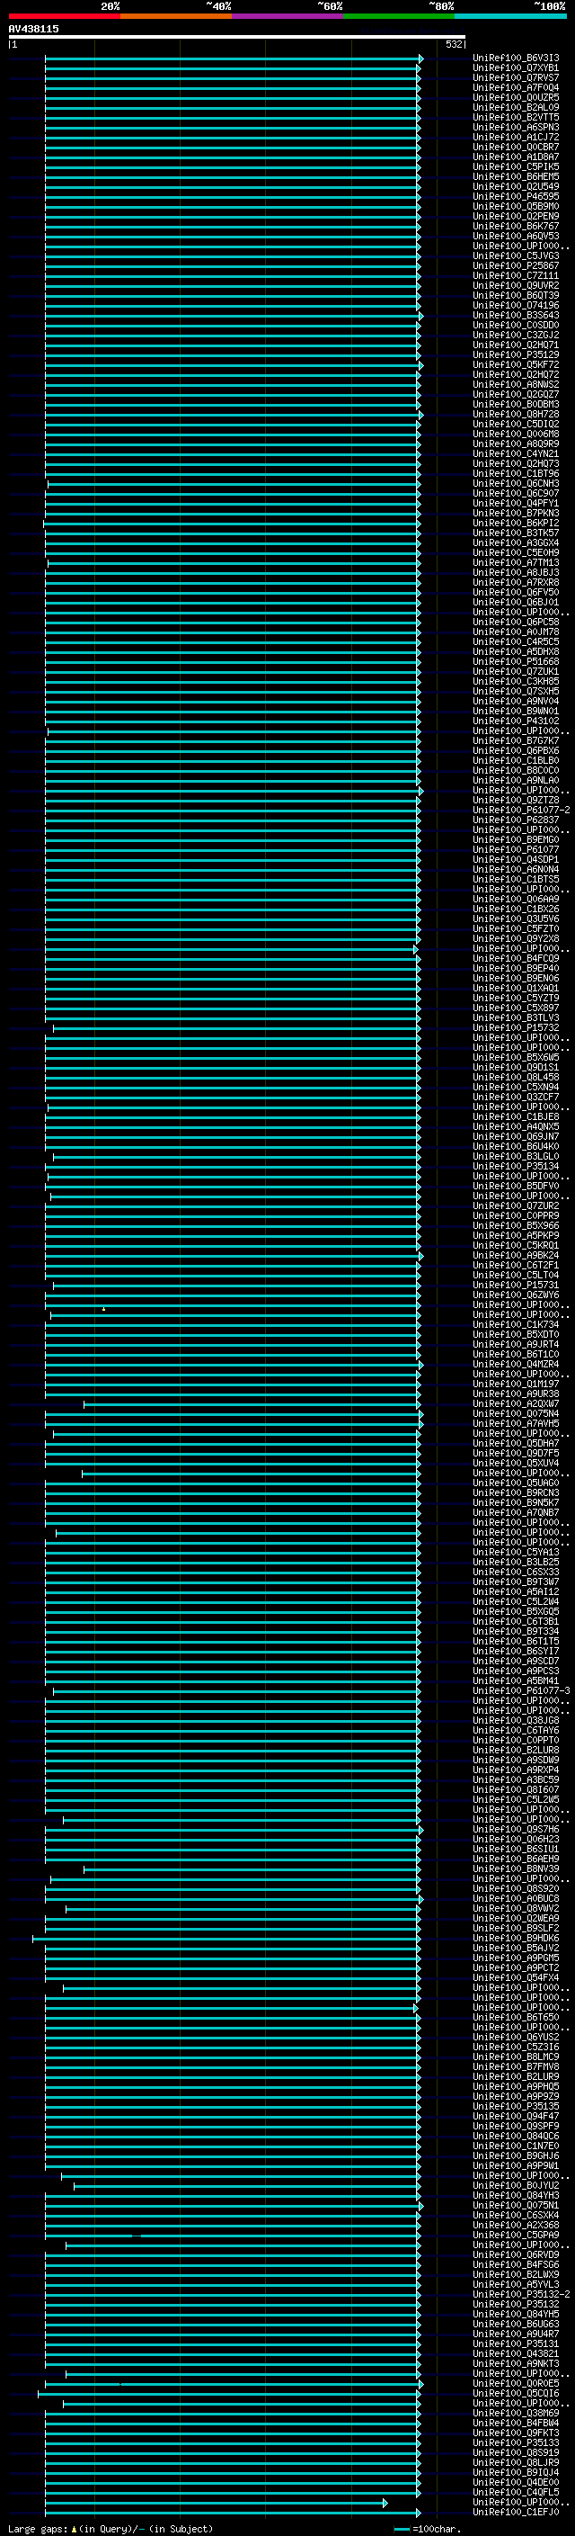Open hit UniRef100_A7F0Q4

pos(516,87)
